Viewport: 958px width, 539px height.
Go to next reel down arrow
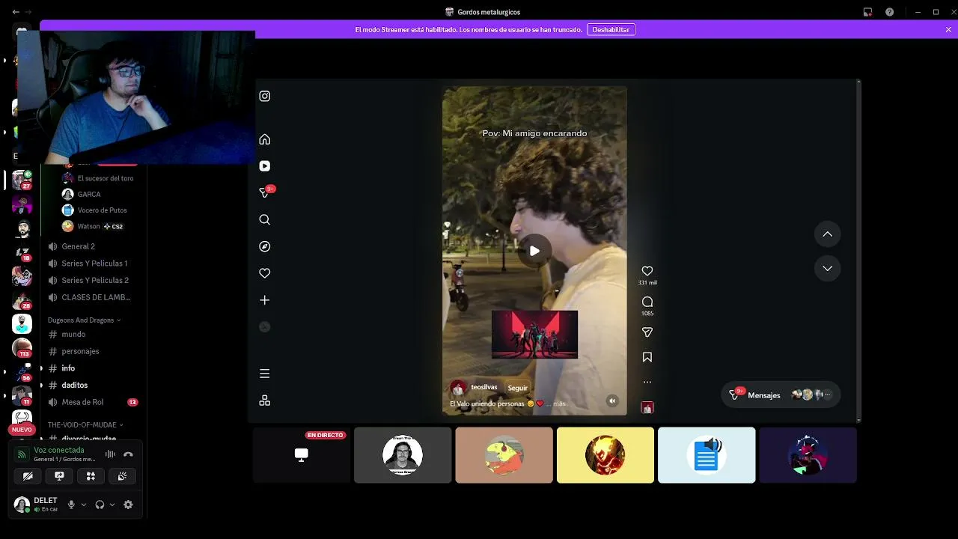(x=828, y=268)
